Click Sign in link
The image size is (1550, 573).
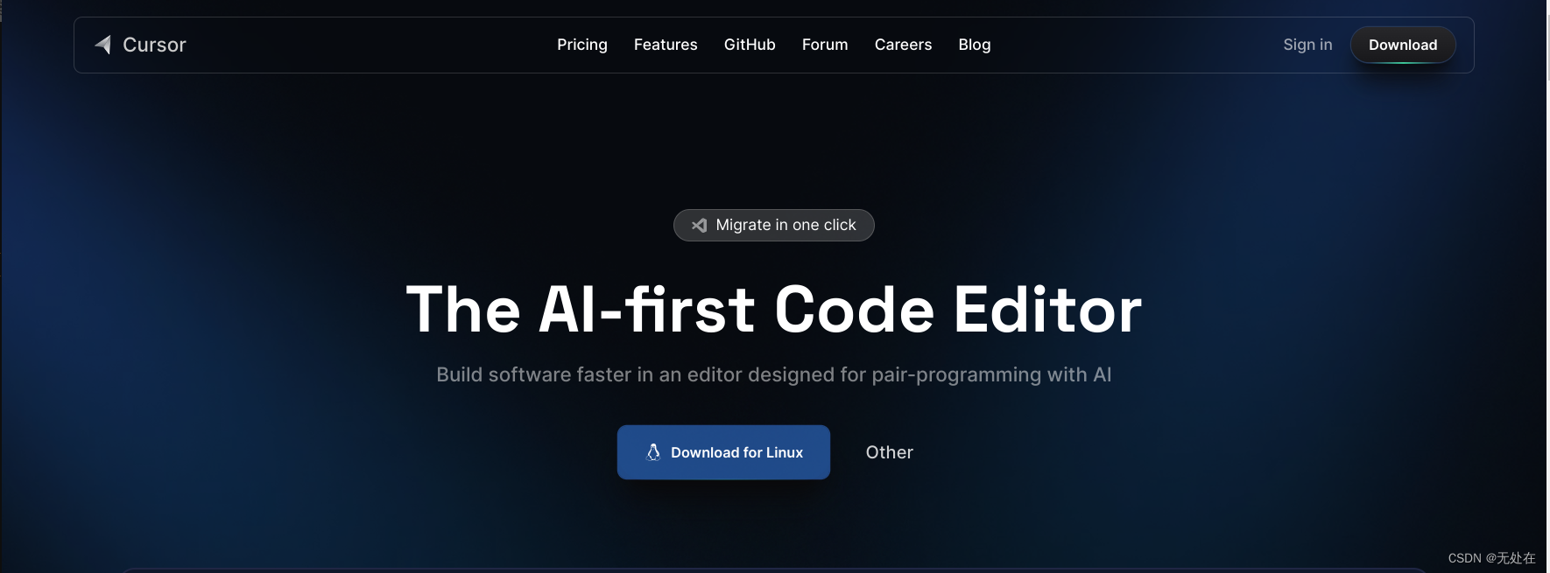(1307, 45)
